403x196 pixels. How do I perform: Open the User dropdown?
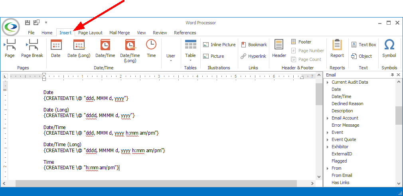pos(171,58)
